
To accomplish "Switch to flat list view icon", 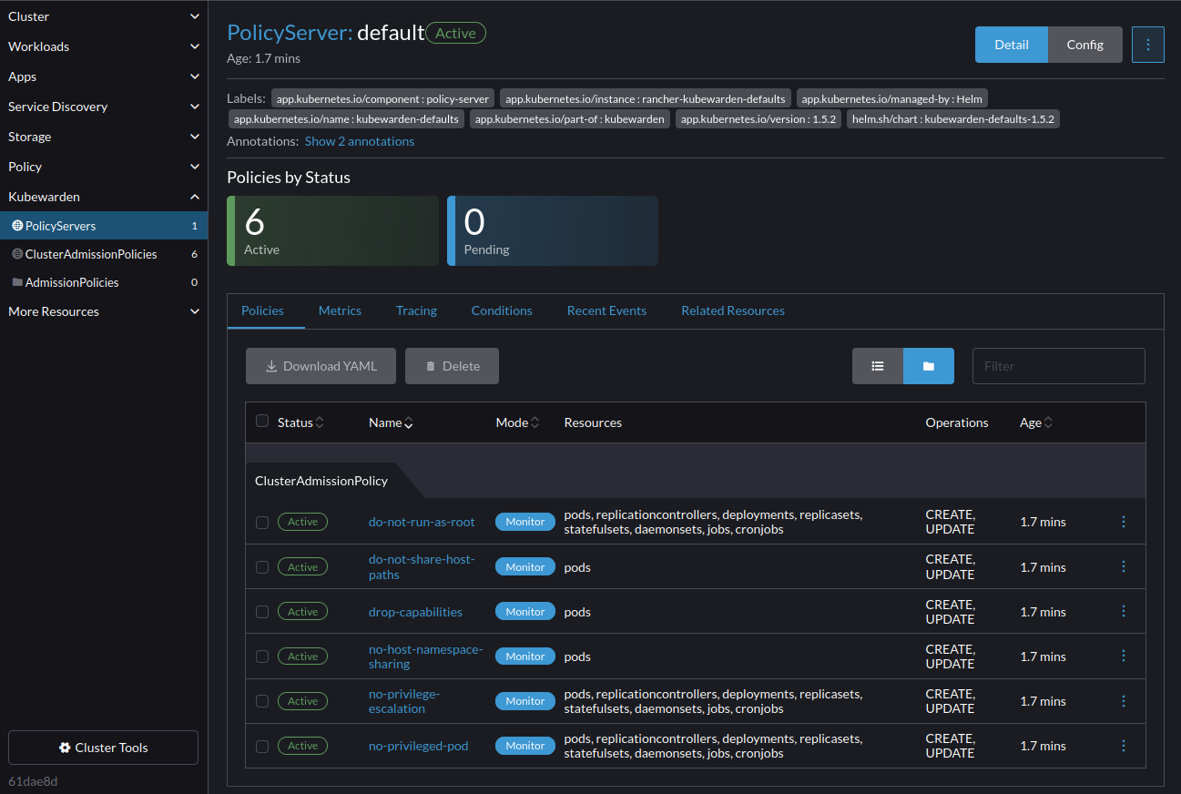I will pos(877,365).
